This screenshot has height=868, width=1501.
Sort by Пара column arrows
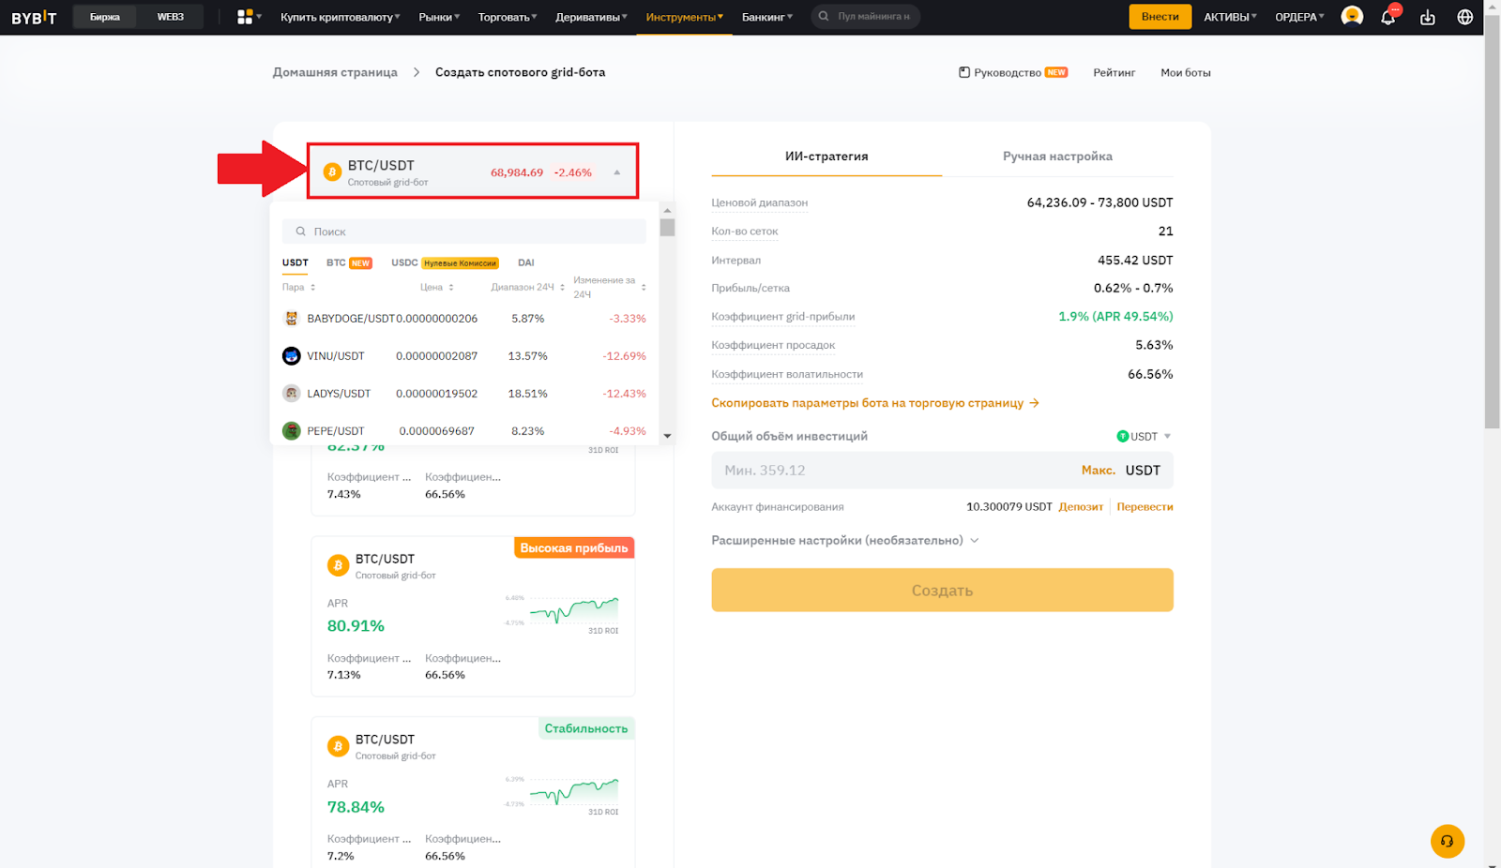click(312, 288)
